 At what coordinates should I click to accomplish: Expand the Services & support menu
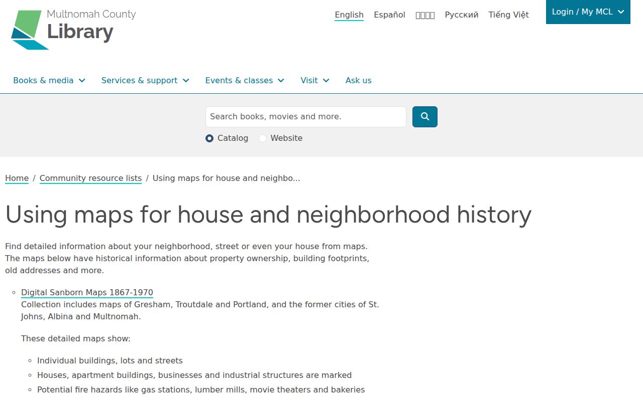pos(145,80)
